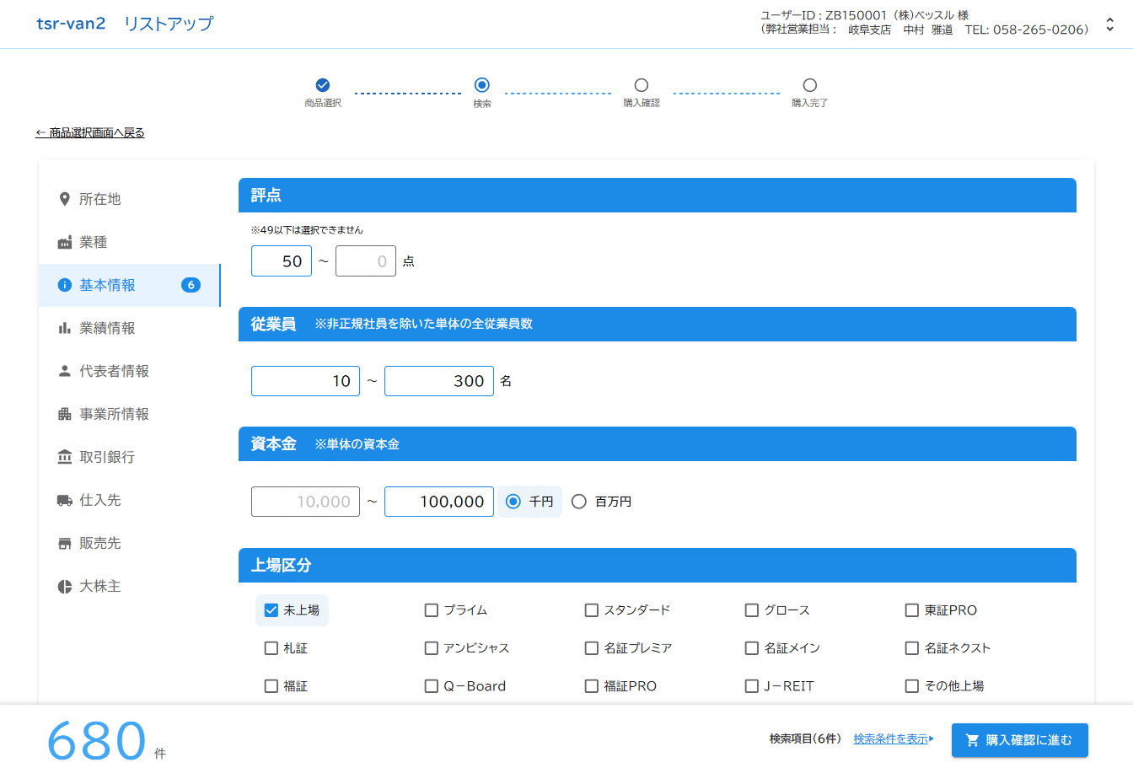Screen dimensions: 1133x768
Task: Click the 事業所情報 building icon
Action: coord(64,414)
